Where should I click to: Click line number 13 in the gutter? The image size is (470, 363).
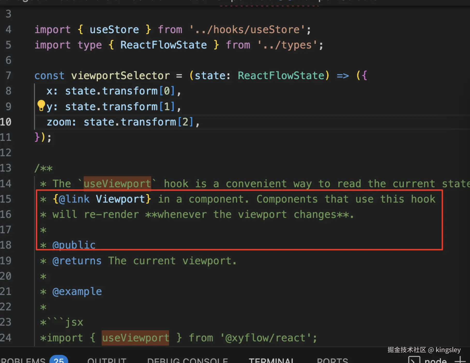(x=6, y=168)
